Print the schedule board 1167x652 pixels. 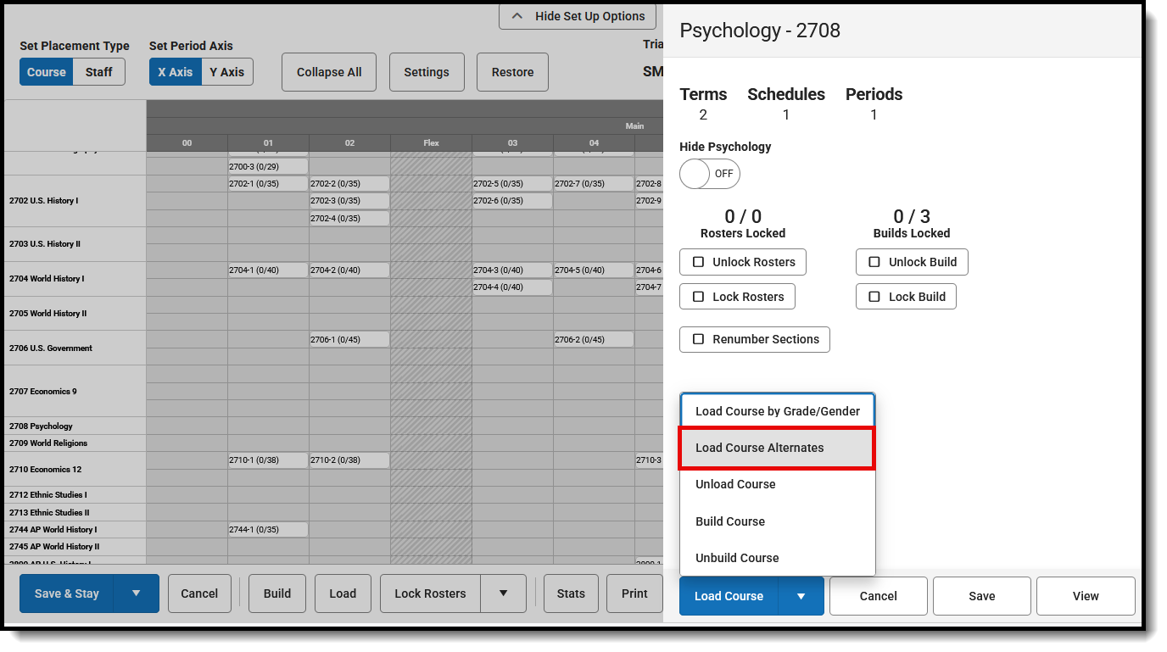click(x=634, y=593)
